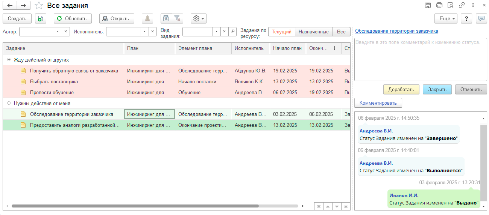Click the Доработать button

(x=401, y=89)
